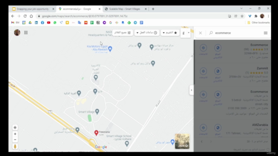
Task: Switch to Snapping your job opportunity tab
Action: coord(33,9)
